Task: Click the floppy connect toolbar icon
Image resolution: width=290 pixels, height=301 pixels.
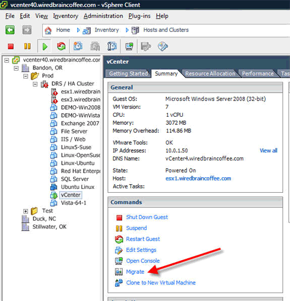Action: 146,46
